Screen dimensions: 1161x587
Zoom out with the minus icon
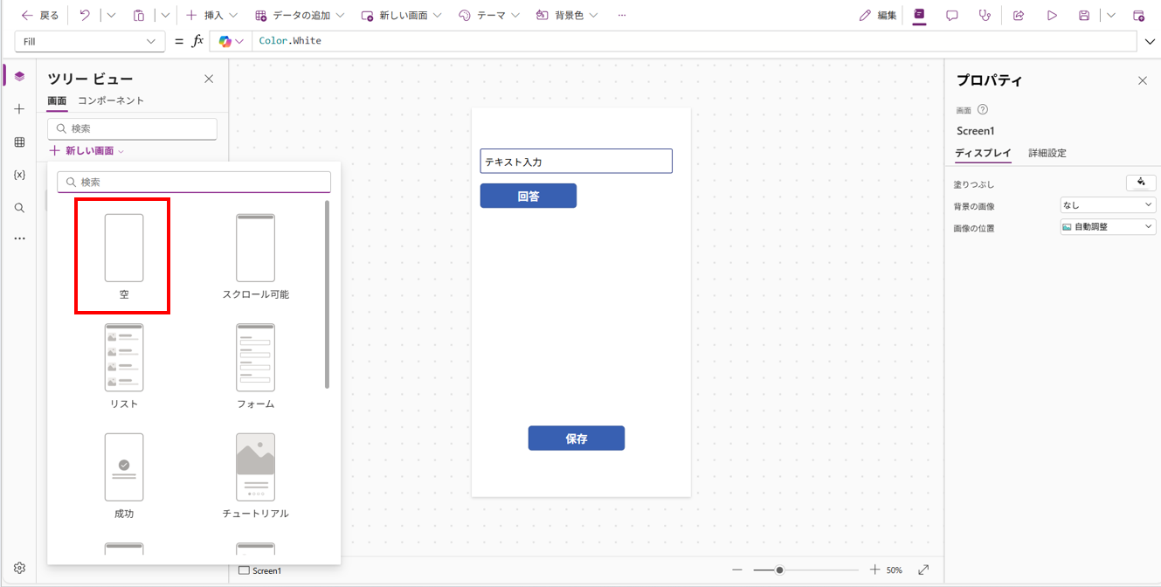coord(737,570)
